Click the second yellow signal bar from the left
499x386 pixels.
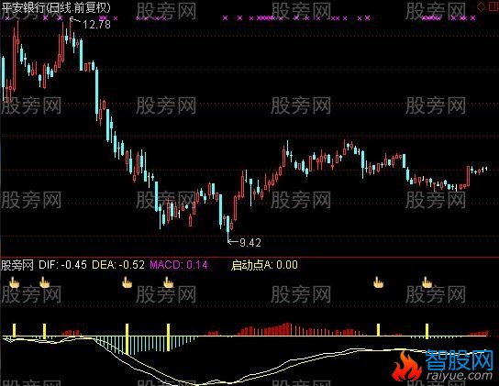click(x=45, y=331)
